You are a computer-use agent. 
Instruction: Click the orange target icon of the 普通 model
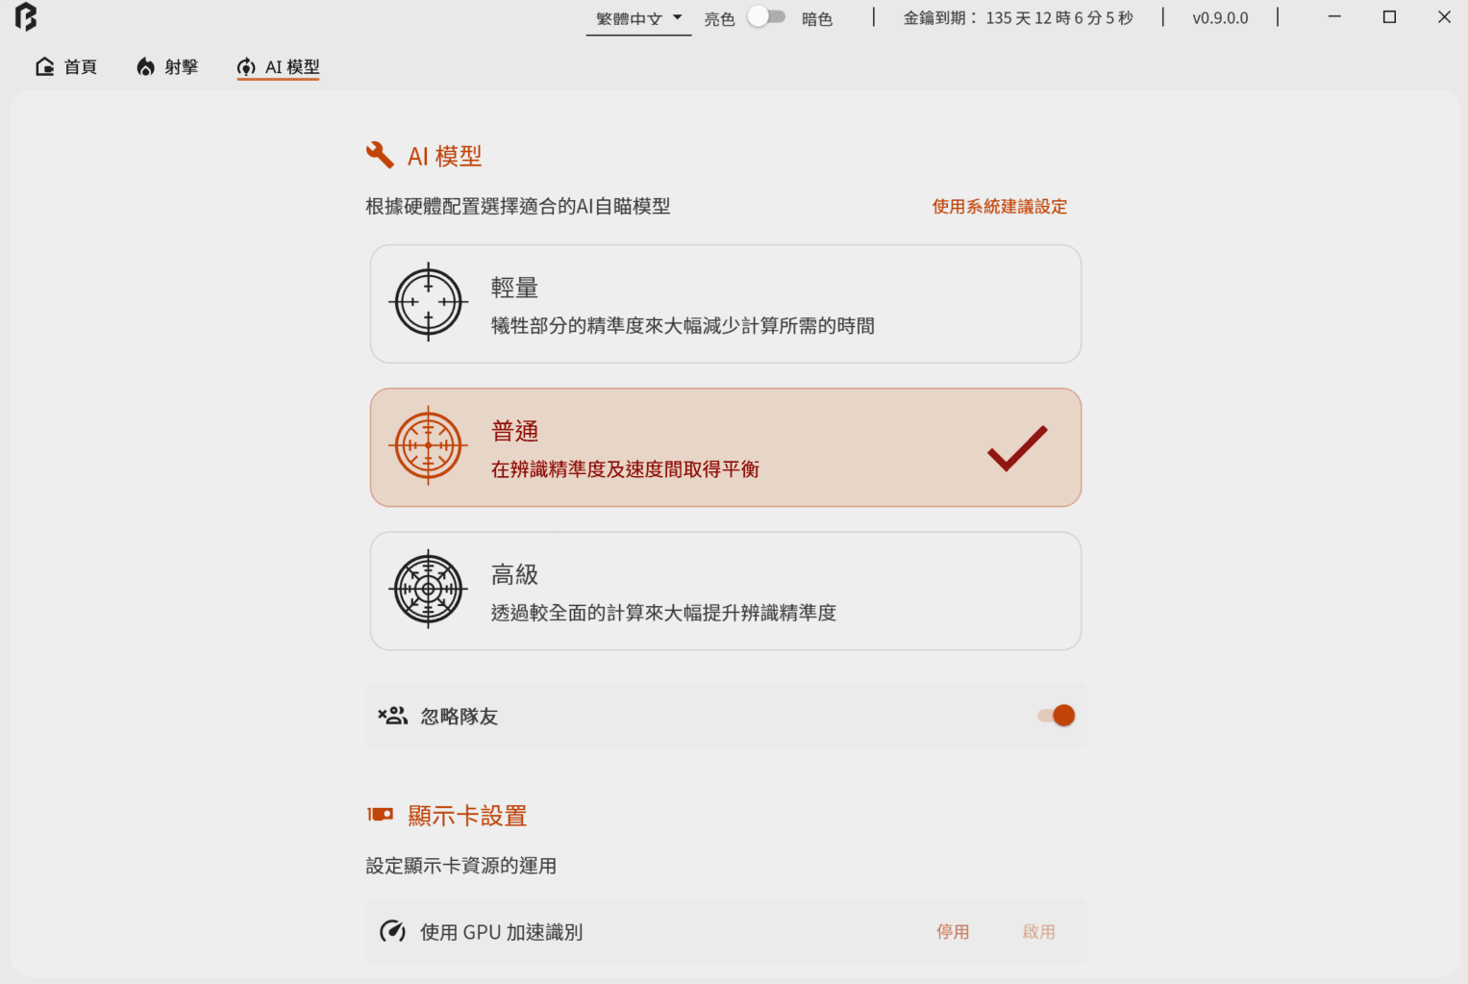(429, 445)
